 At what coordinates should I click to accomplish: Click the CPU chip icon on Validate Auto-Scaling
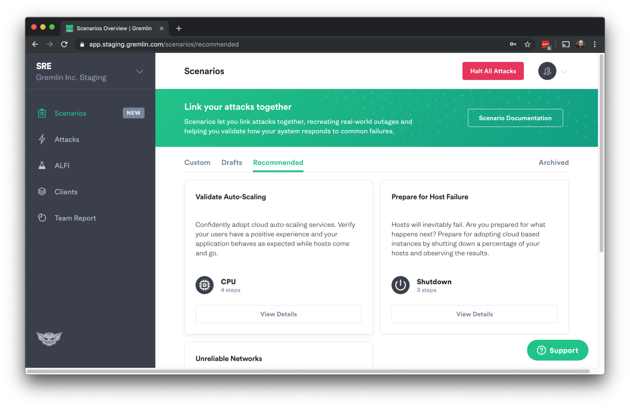tap(204, 285)
